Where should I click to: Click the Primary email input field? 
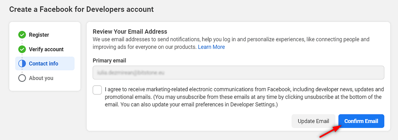tap(238, 73)
